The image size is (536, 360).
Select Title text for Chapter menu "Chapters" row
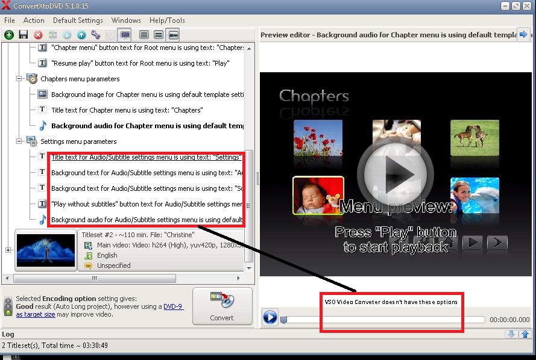(127, 110)
